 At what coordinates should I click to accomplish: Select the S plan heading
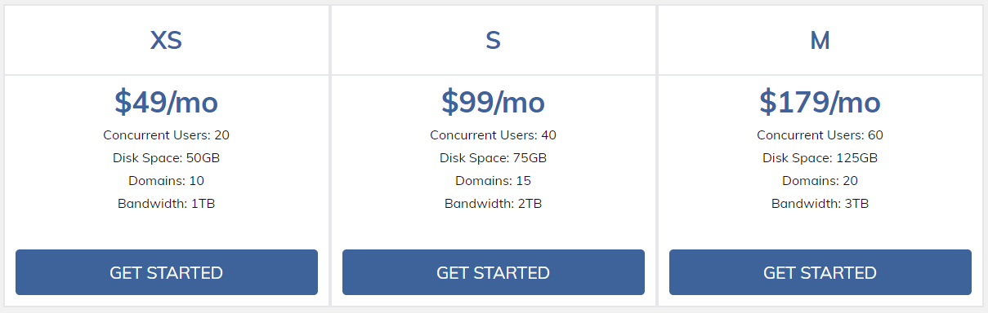(x=493, y=41)
